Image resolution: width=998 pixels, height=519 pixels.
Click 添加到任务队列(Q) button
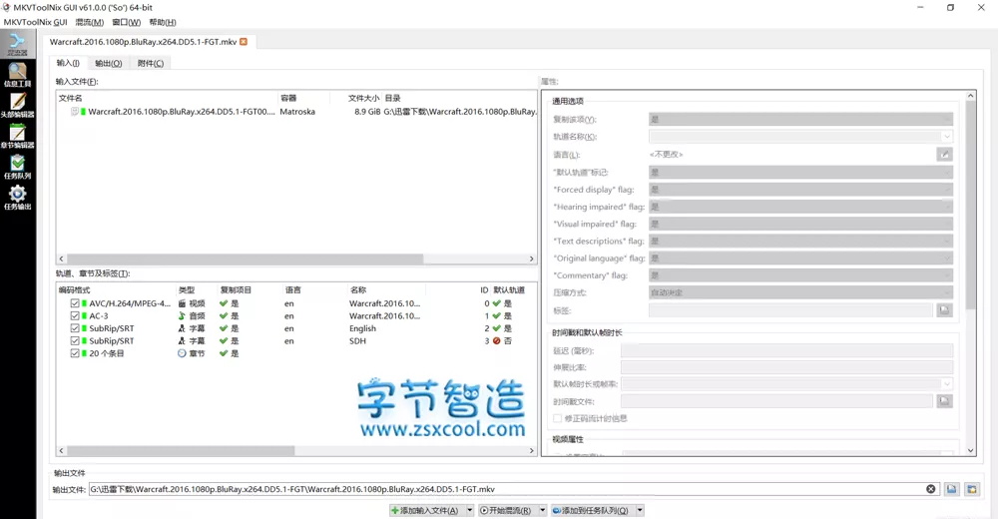pos(593,510)
